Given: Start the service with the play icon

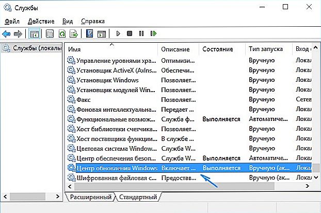Looking at the screenshot, I should (x=118, y=33).
